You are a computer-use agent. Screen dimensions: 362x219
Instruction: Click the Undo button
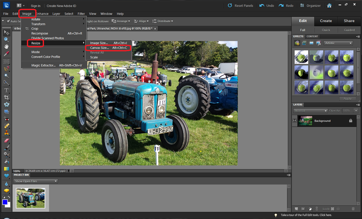(x=267, y=6)
